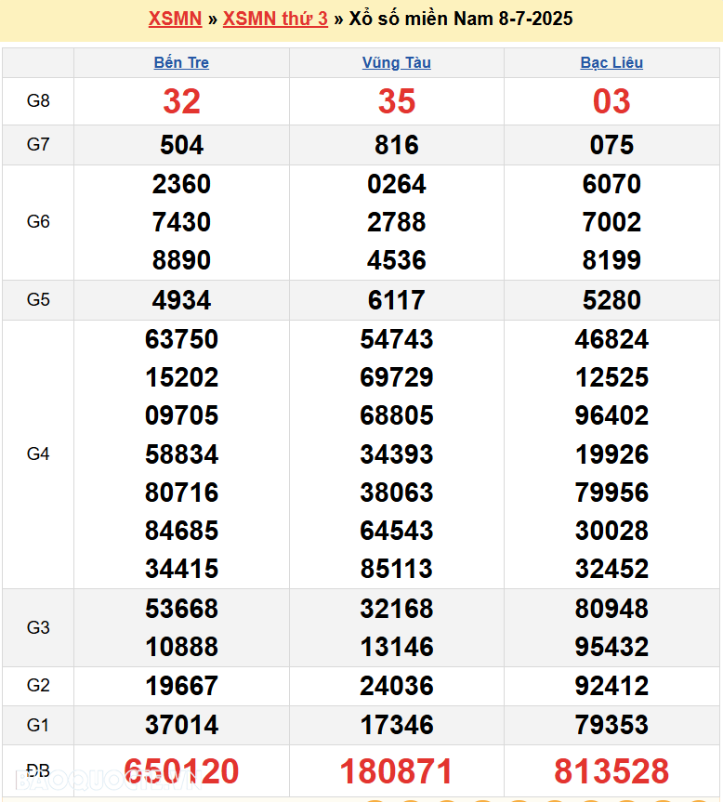Click the G1 number 37014
This screenshot has width=723, height=802.
click(181, 725)
